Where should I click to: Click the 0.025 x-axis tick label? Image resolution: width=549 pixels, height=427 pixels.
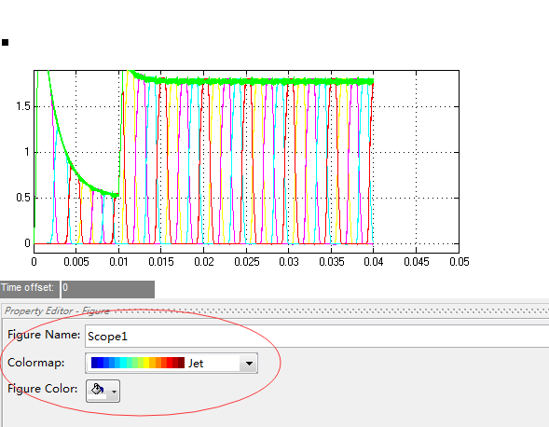coord(246,262)
